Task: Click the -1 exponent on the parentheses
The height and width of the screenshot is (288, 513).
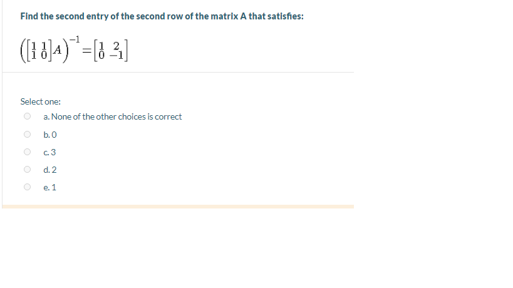Action: [75, 39]
